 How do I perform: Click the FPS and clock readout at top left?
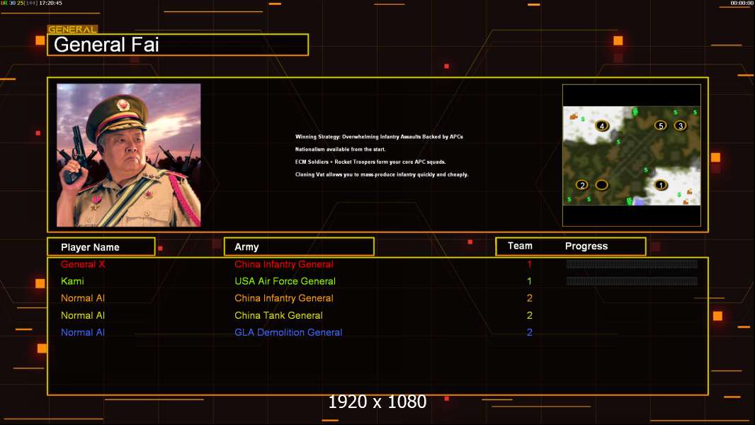pos(31,3)
